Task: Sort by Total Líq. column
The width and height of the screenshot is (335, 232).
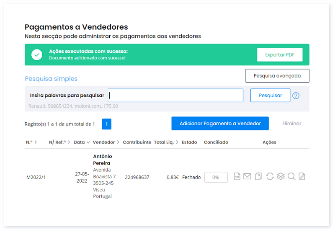Action: 166,142
